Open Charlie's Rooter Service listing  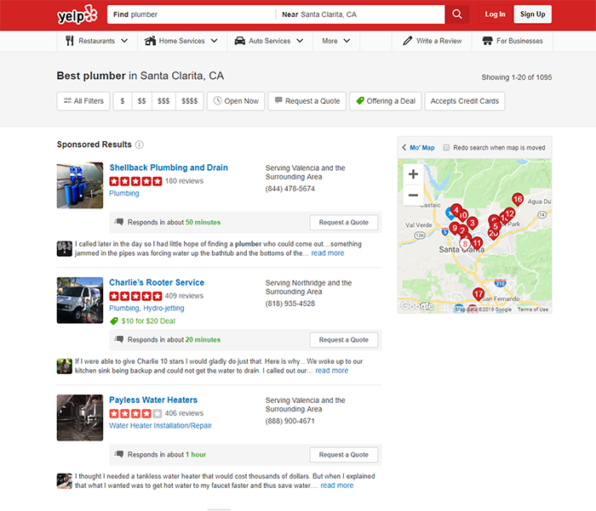click(x=157, y=282)
